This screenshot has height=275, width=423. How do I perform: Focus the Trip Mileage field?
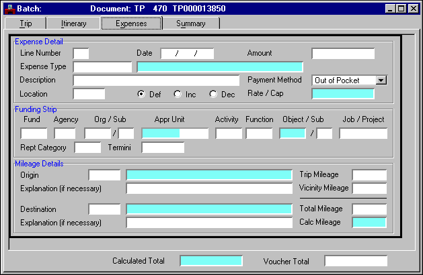pyautogui.click(x=369, y=175)
